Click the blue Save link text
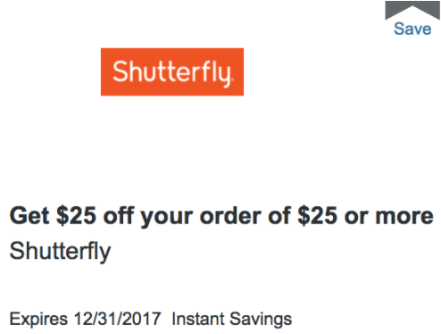 [x=412, y=29]
